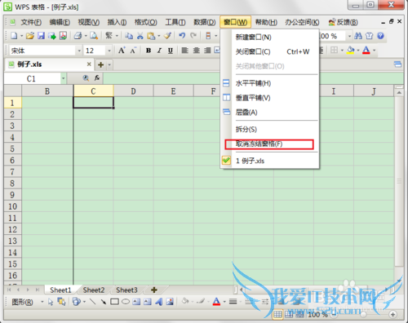Viewport: 408px width, 323px height.
Task: Click the insert function fx icon
Action: (x=97, y=78)
